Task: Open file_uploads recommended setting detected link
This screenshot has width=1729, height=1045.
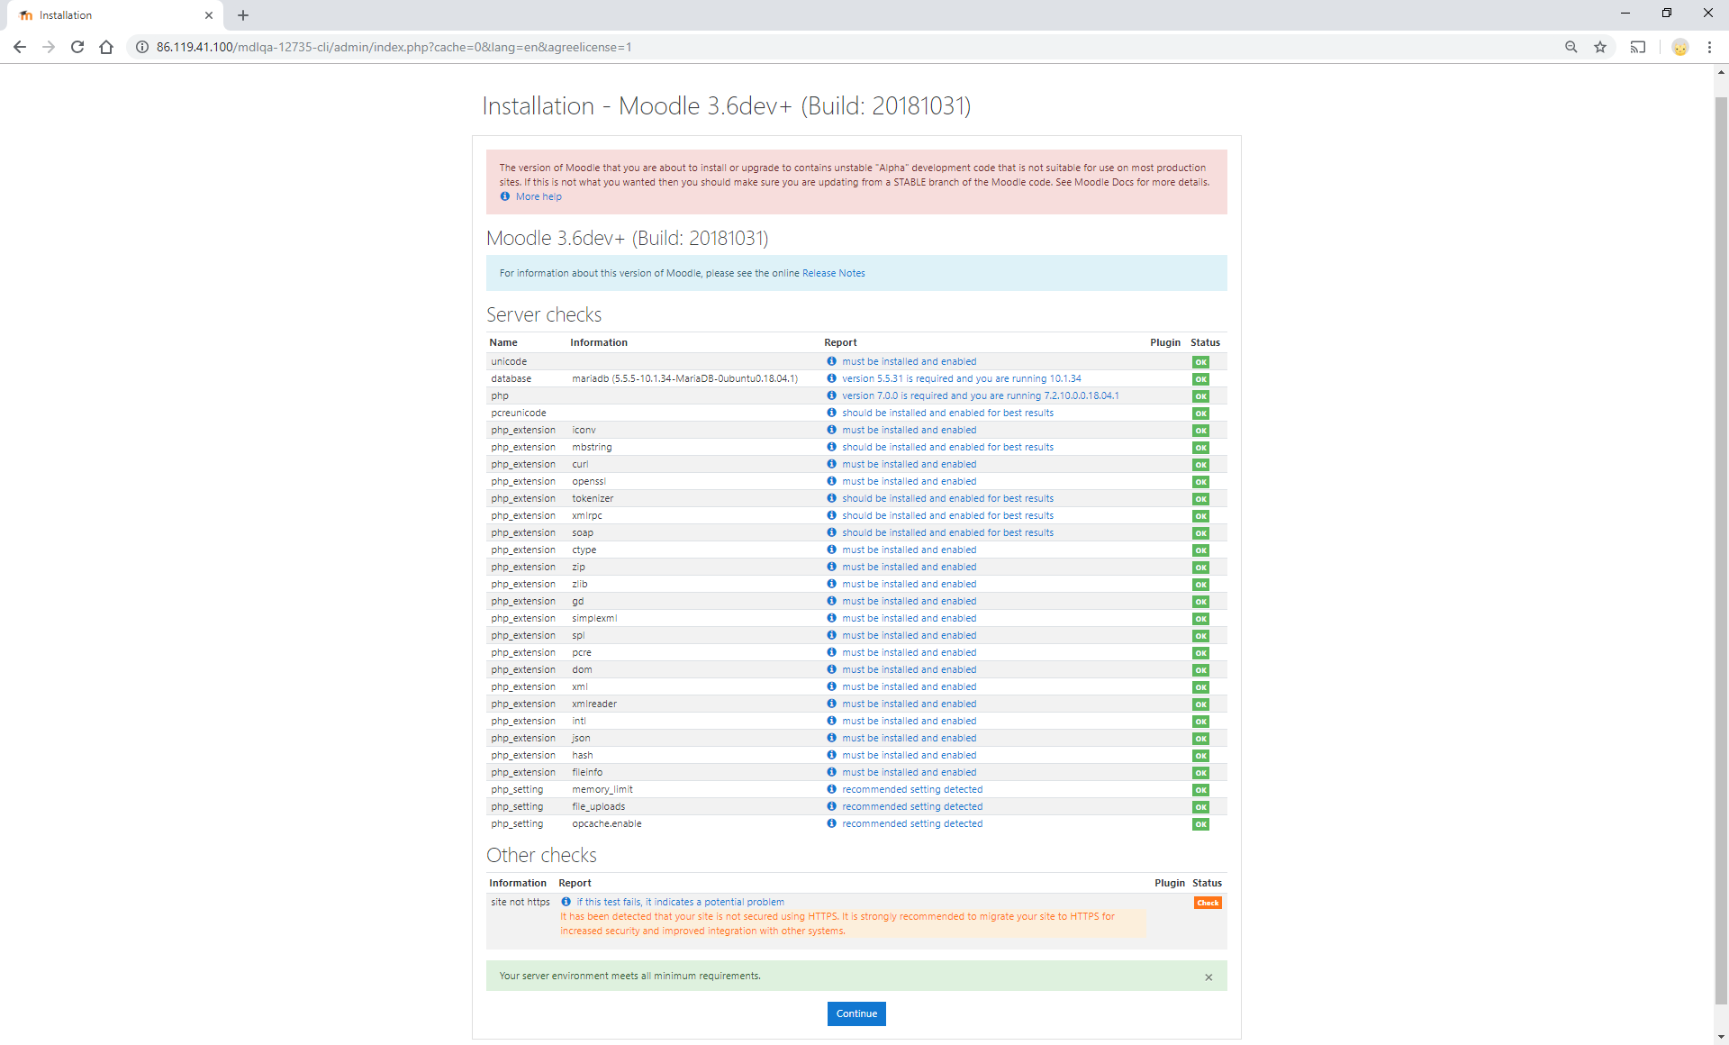Action: (912, 806)
